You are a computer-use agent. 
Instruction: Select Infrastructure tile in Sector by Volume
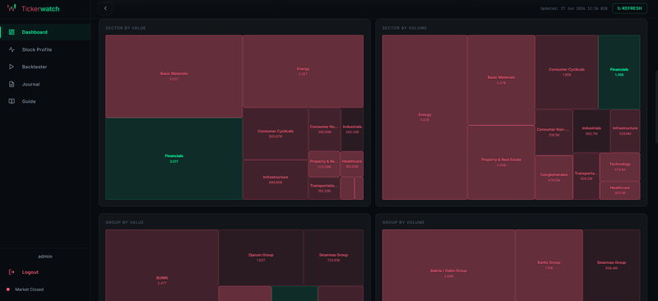tap(625, 131)
